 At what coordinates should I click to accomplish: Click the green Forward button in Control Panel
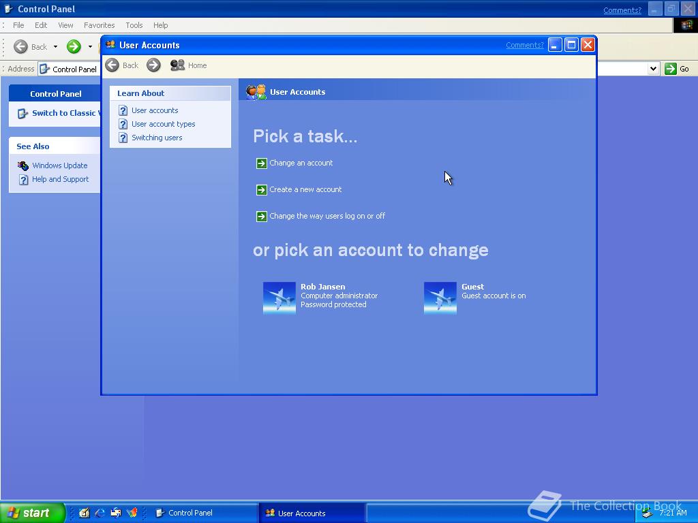tap(74, 46)
